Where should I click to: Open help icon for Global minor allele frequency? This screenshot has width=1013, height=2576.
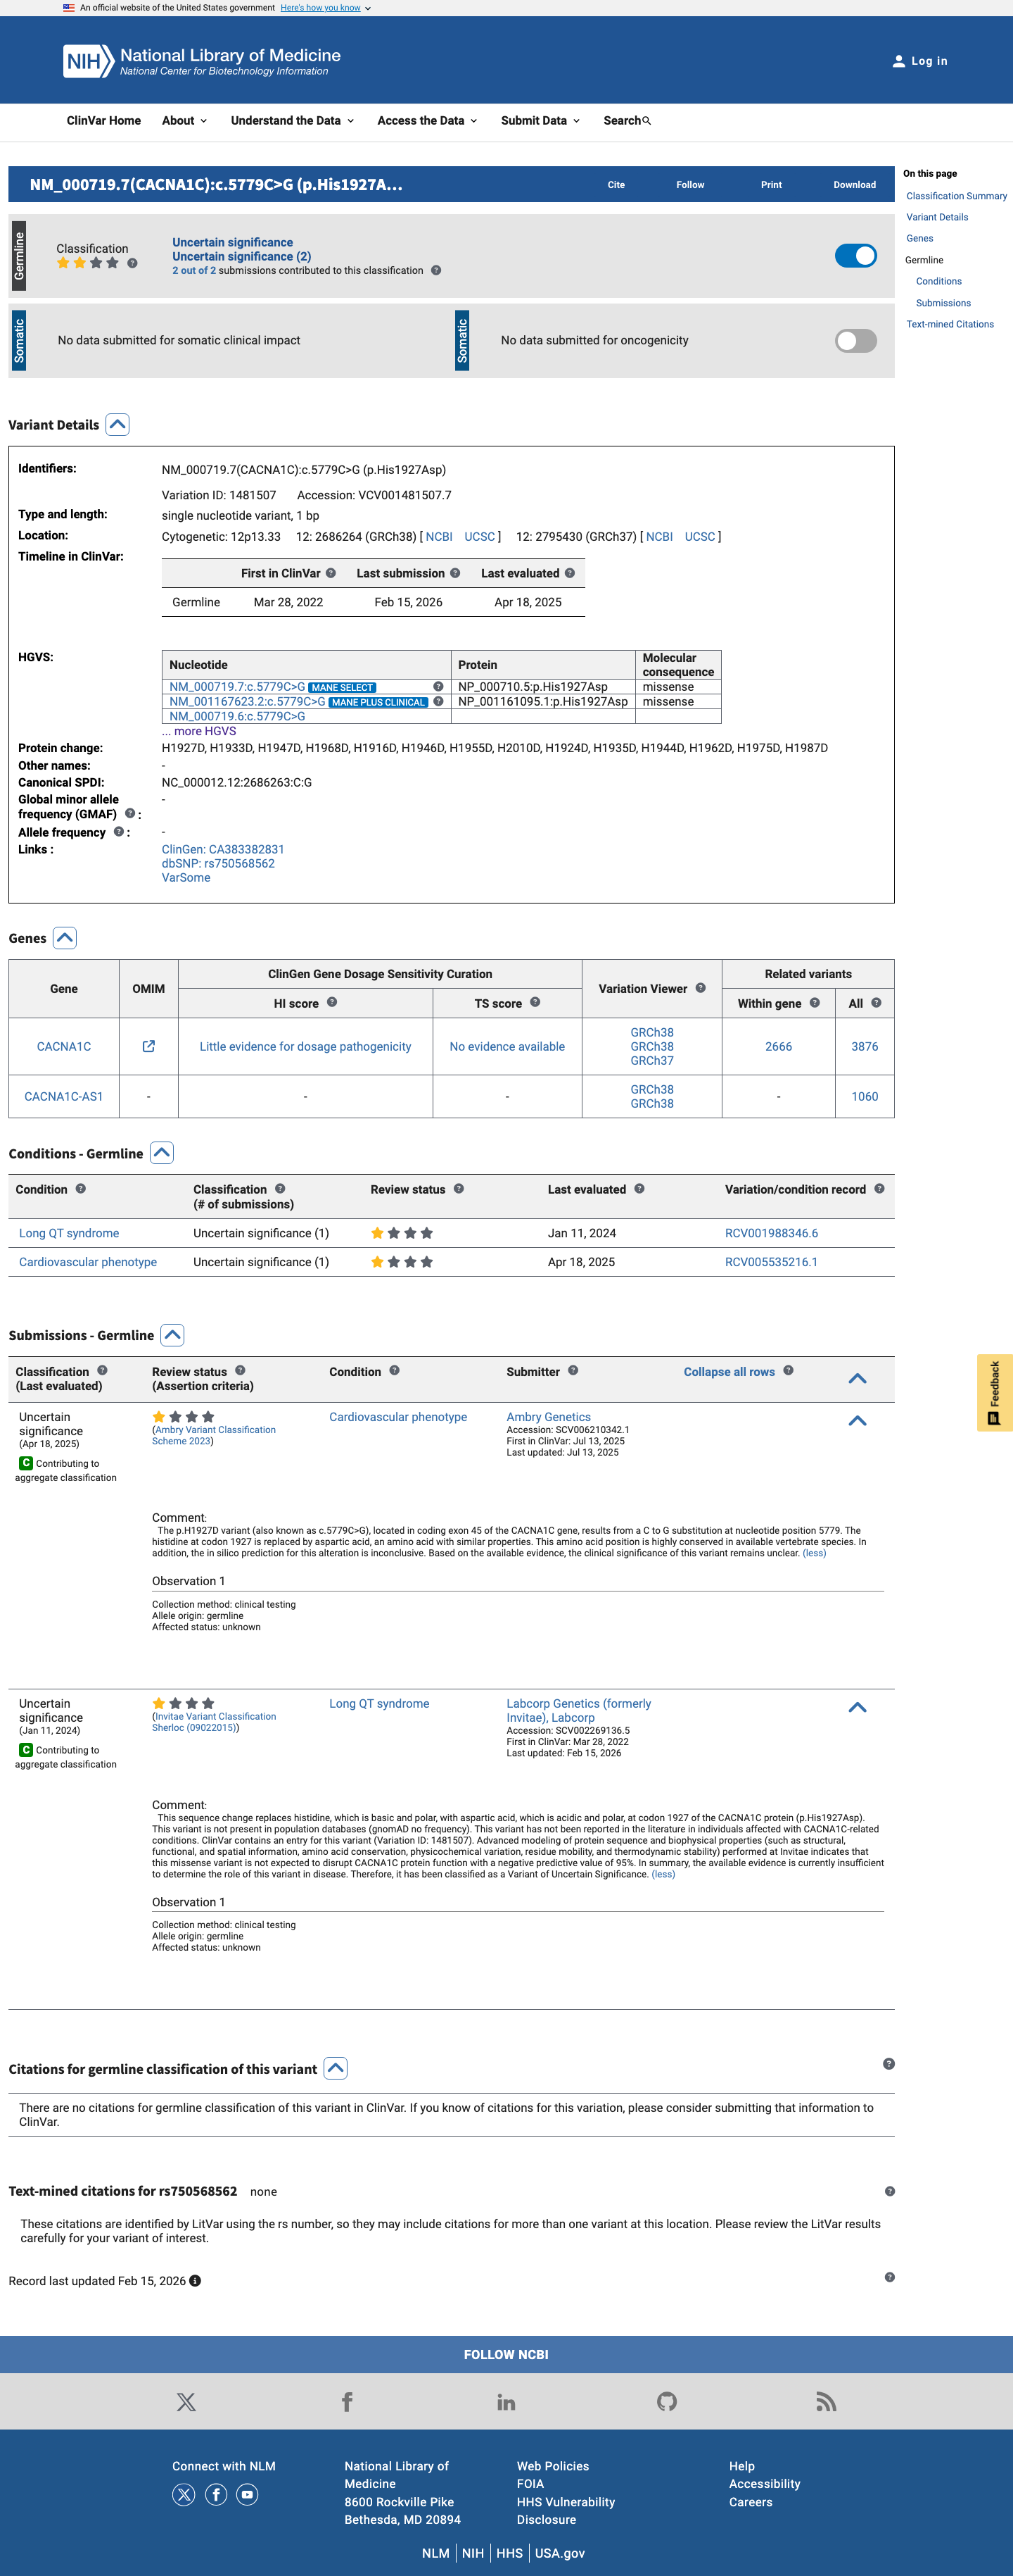pos(130,813)
